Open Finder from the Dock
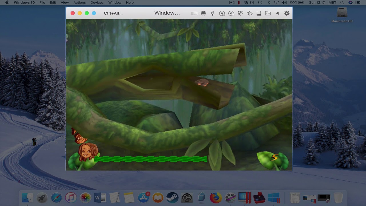 tap(27, 198)
